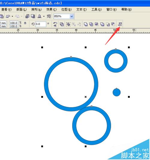
Task: Click the upper mm object size field
Action: click(3, 23)
